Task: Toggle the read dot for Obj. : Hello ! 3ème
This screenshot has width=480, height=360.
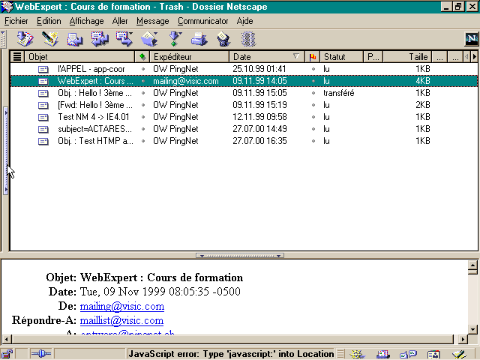Action: 143,93
